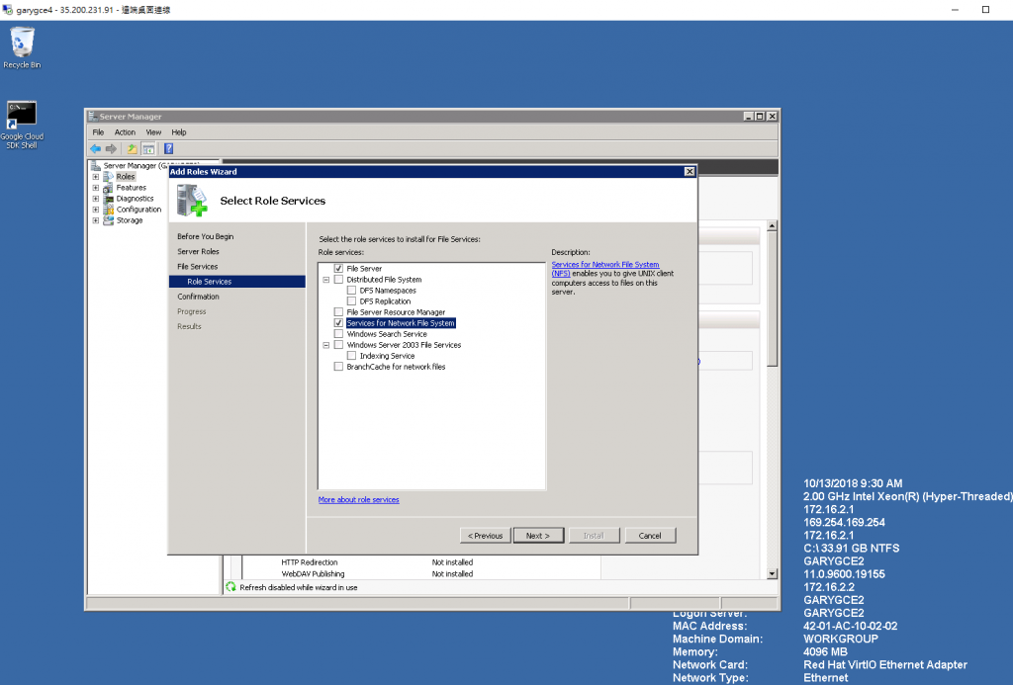The width and height of the screenshot is (1013, 685).
Task: Collapse the Distributed File System node
Action: [326, 280]
